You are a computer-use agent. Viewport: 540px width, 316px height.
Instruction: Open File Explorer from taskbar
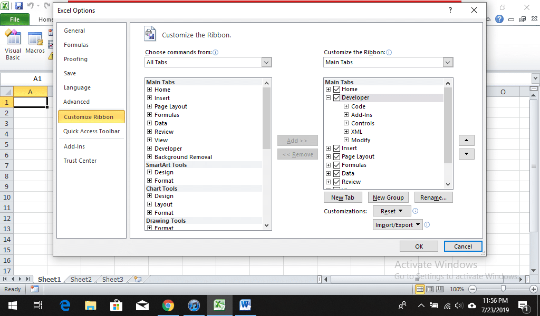[91, 305]
